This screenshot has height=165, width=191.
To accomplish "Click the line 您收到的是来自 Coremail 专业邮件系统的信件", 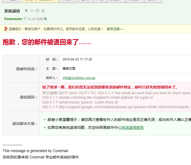I will [41, 157].
